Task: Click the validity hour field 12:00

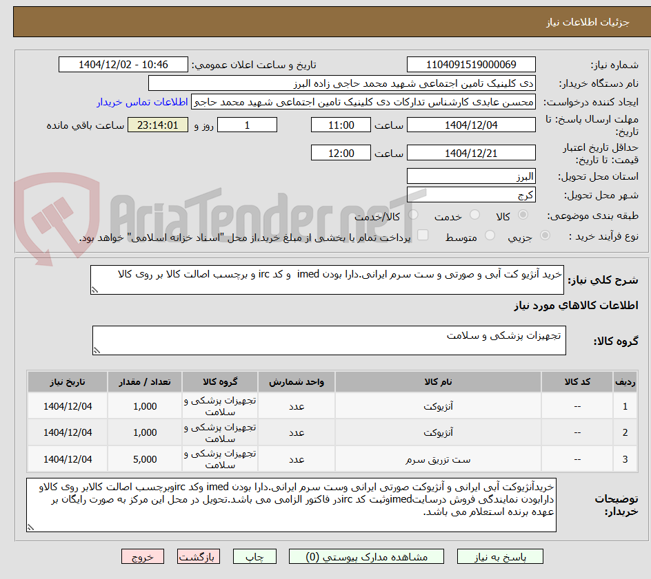Action: (x=341, y=153)
